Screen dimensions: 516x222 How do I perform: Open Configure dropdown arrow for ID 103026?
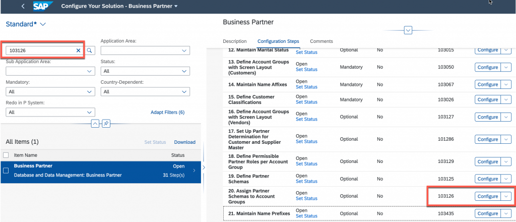[x=506, y=99]
